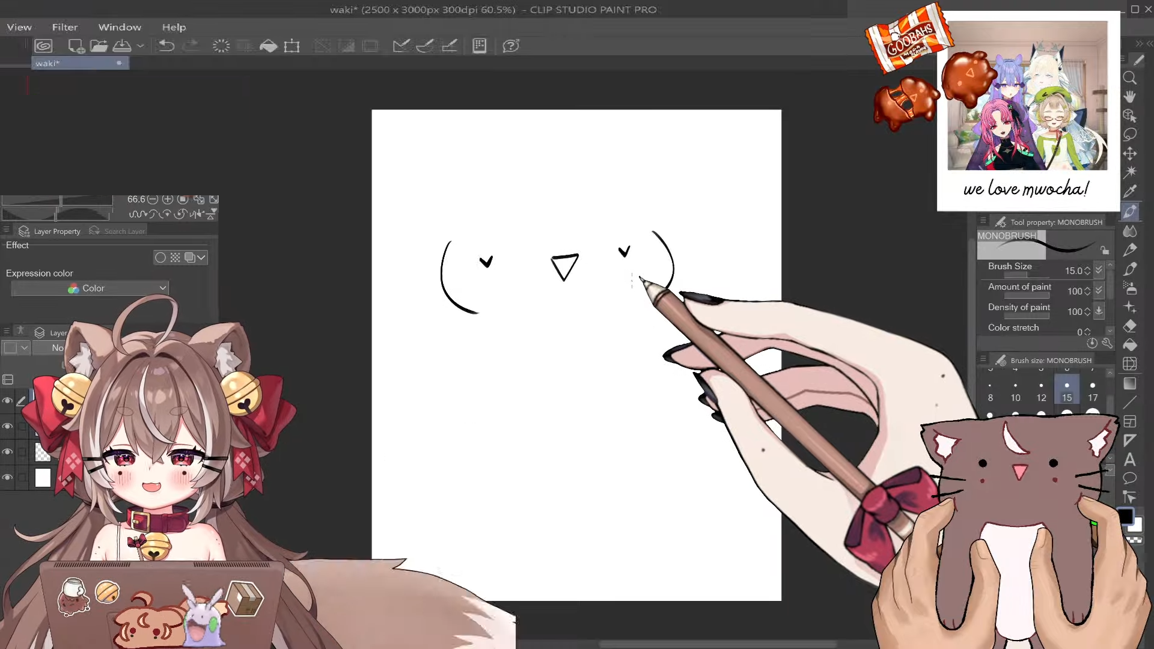Switch to the Search Layer tab
This screenshot has width=1154, height=649.
[x=118, y=231]
